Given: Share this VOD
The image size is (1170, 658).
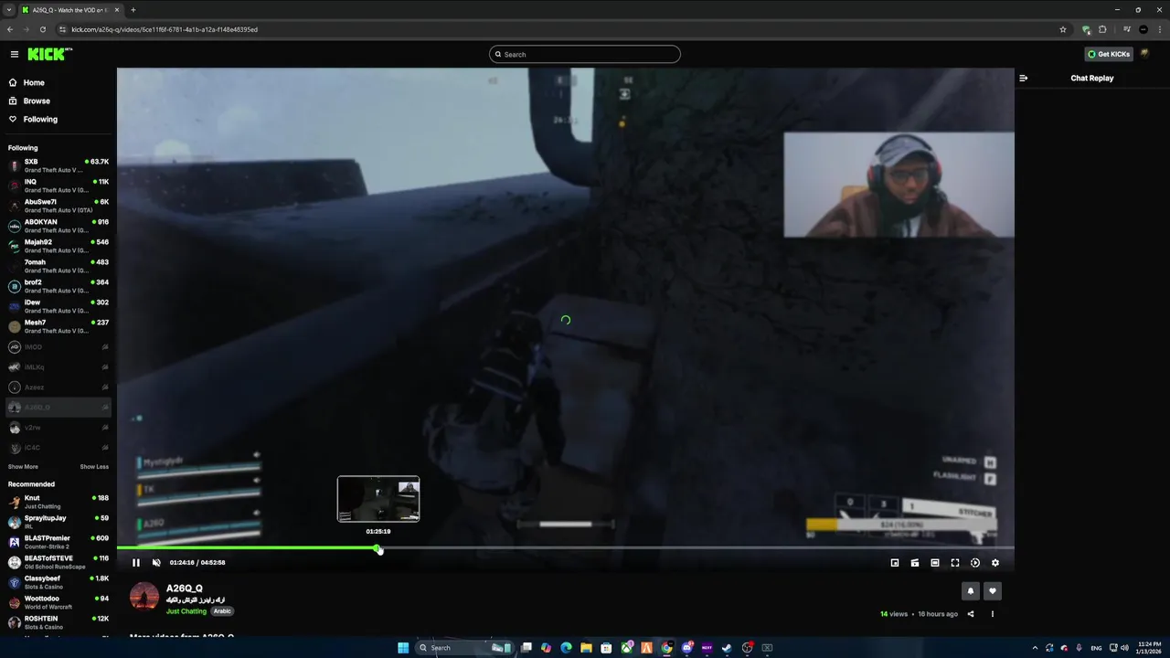Looking at the screenshot, I should pyautogui.click(x=971, y=614).
